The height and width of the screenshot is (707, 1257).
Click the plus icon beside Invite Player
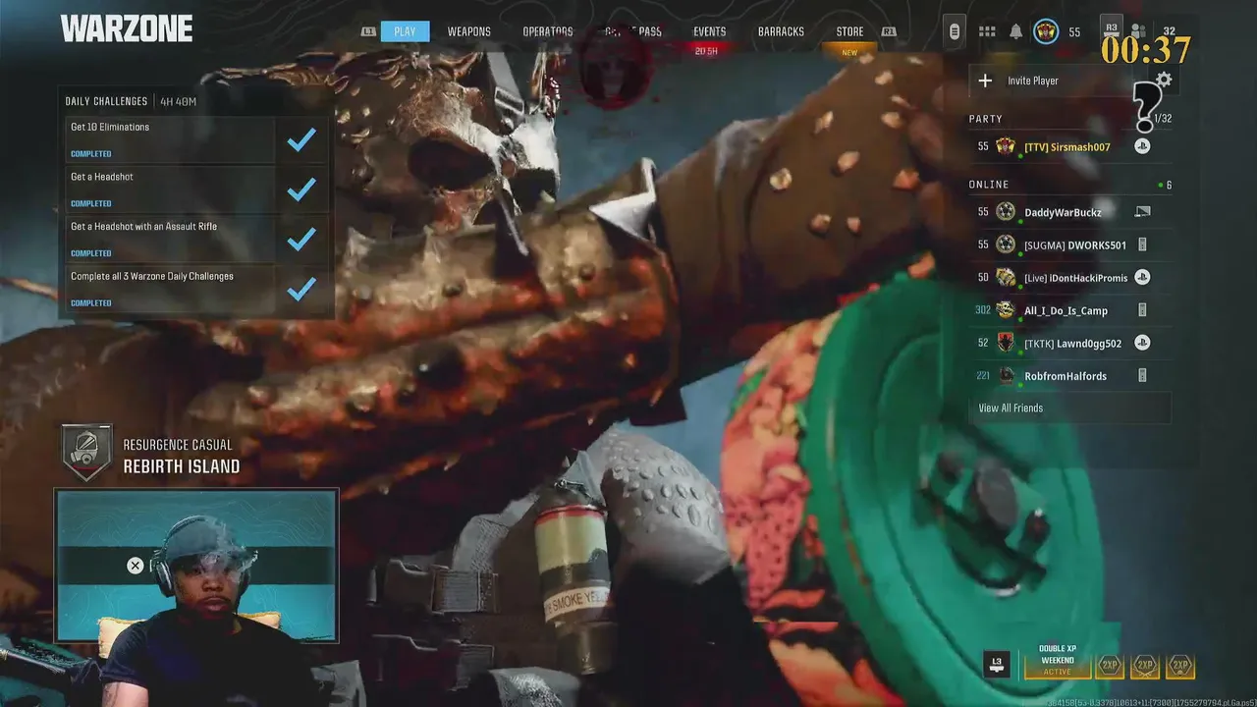[986, 81]
